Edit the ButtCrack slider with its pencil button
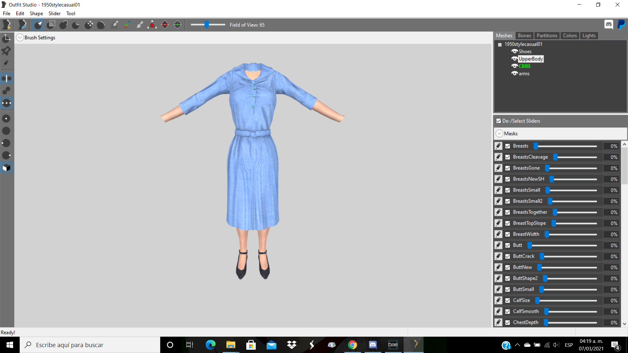The width and height of the screenshot is (628, 353). 498,256
